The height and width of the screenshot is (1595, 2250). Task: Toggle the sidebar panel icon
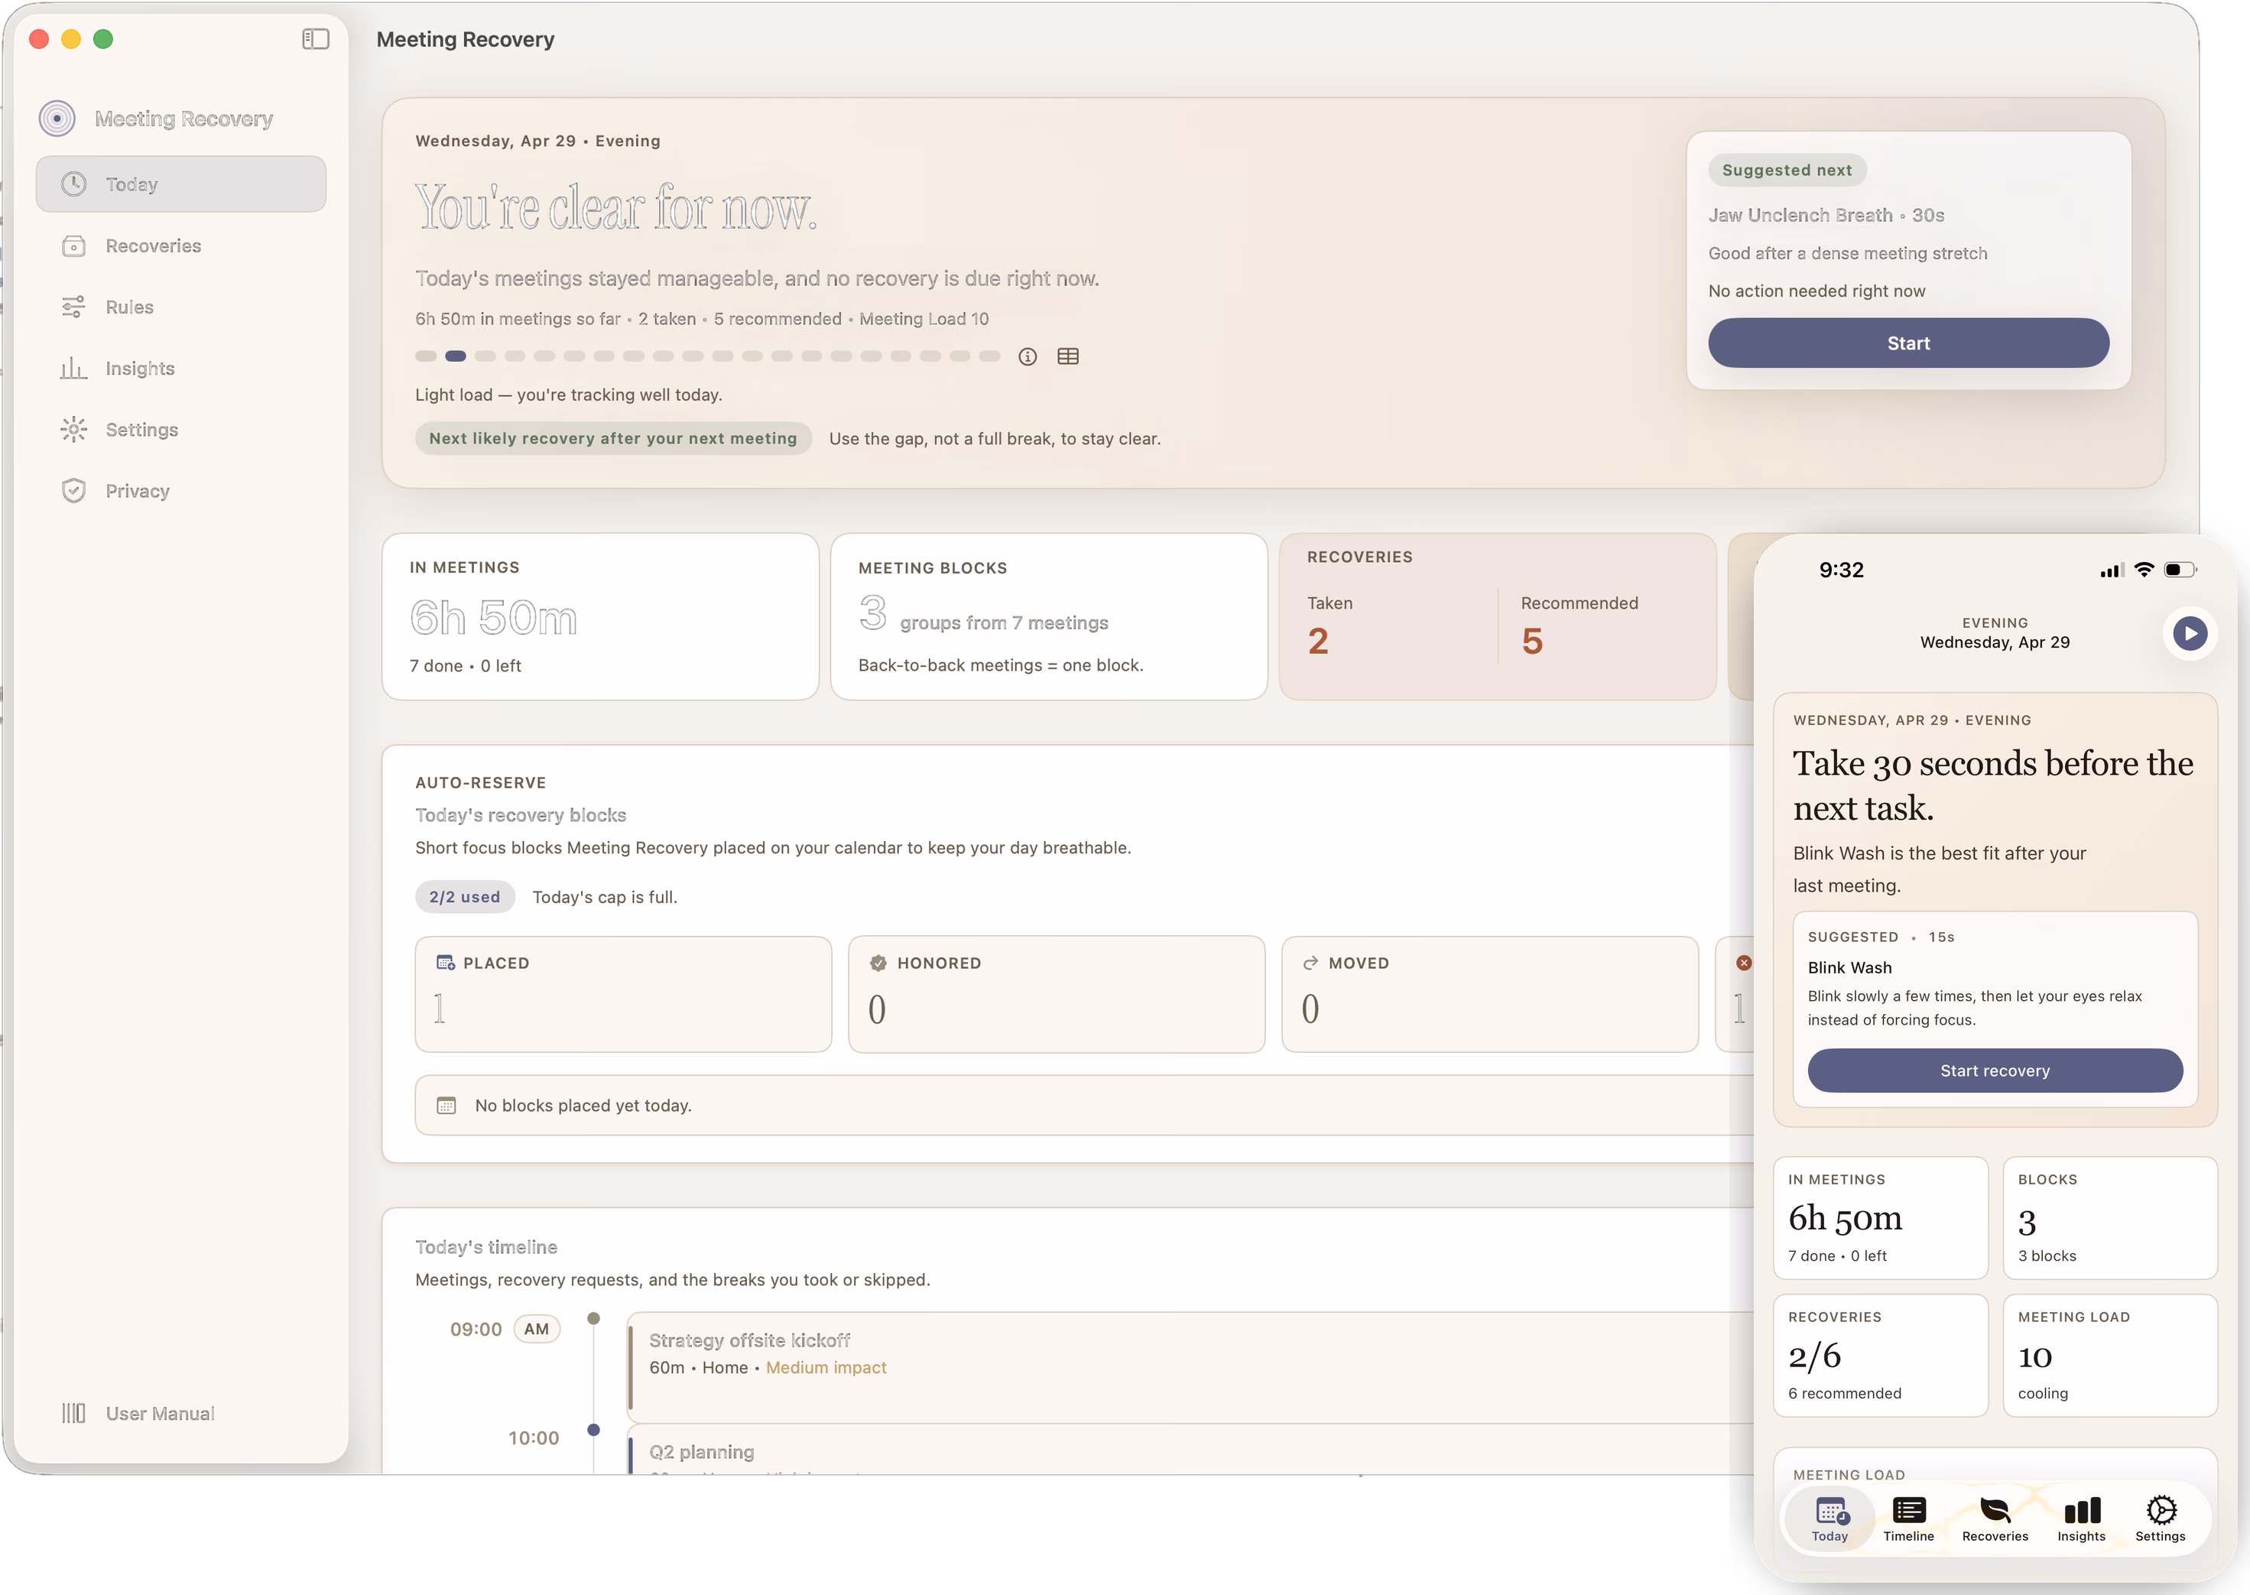[315, 39]
